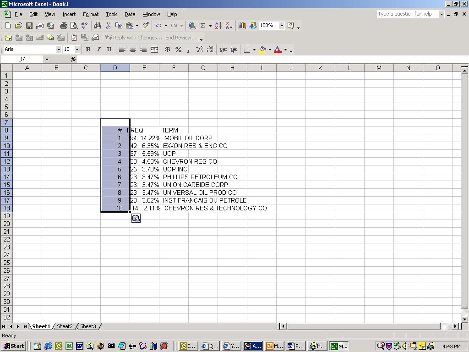Image resolution: width=469 pixels, height=352 pixels.
Task: Run the spelling check
Action: pyautogui.click(x=85, y=26)
